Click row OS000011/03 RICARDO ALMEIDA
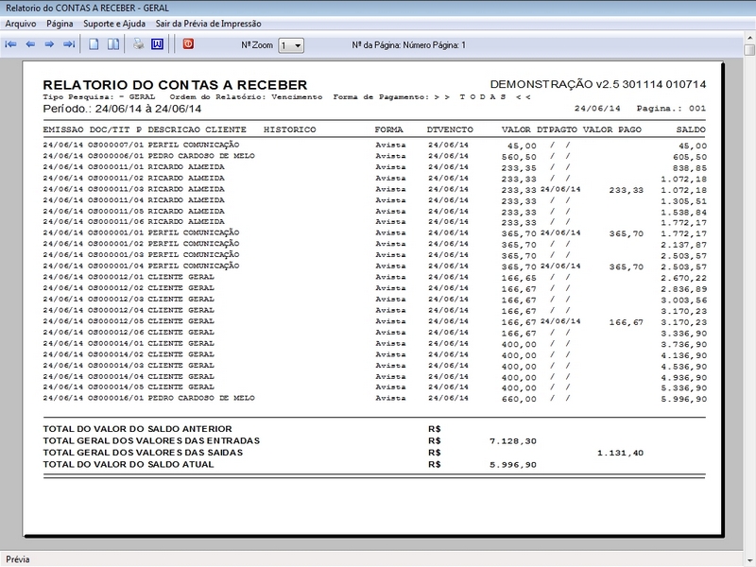The height and width of the screenshot is (567, 756). pos(374,190)
